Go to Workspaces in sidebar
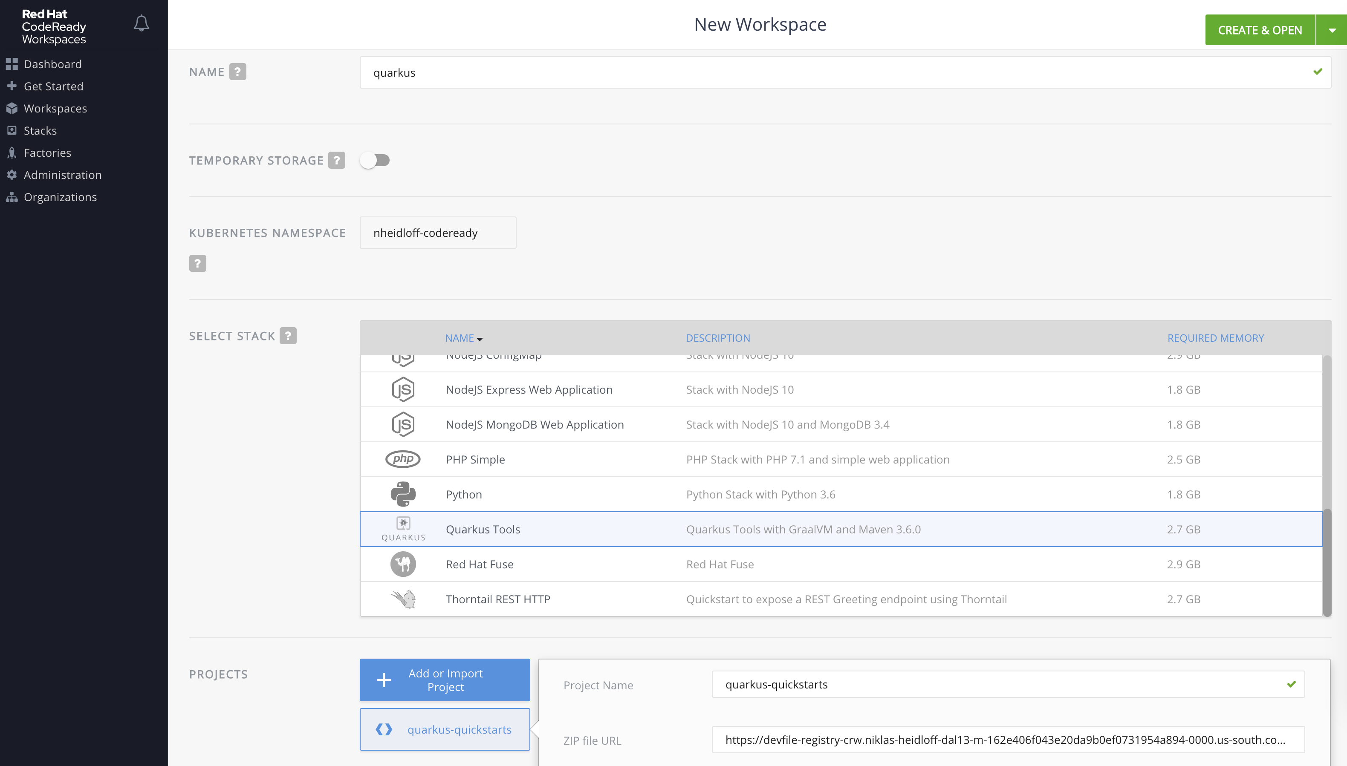Viewport: 1347px width, 766px height. 55,108
